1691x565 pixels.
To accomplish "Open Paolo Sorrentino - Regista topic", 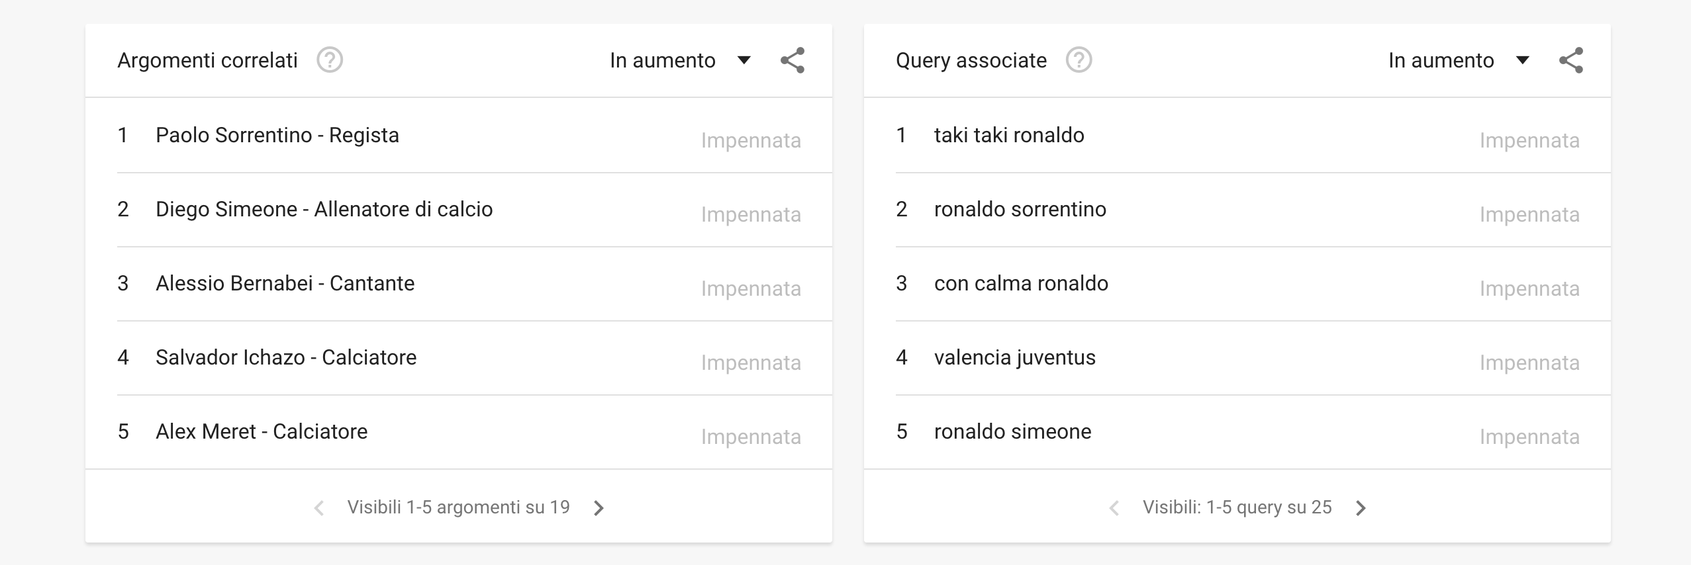I will 277,135.
